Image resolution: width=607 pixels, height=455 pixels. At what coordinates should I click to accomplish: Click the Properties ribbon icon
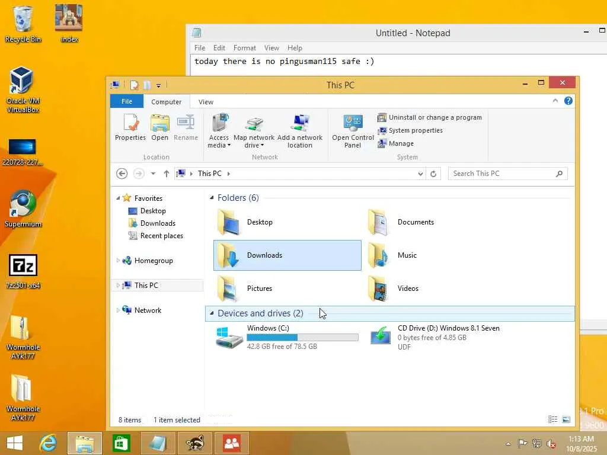(130, 127)
